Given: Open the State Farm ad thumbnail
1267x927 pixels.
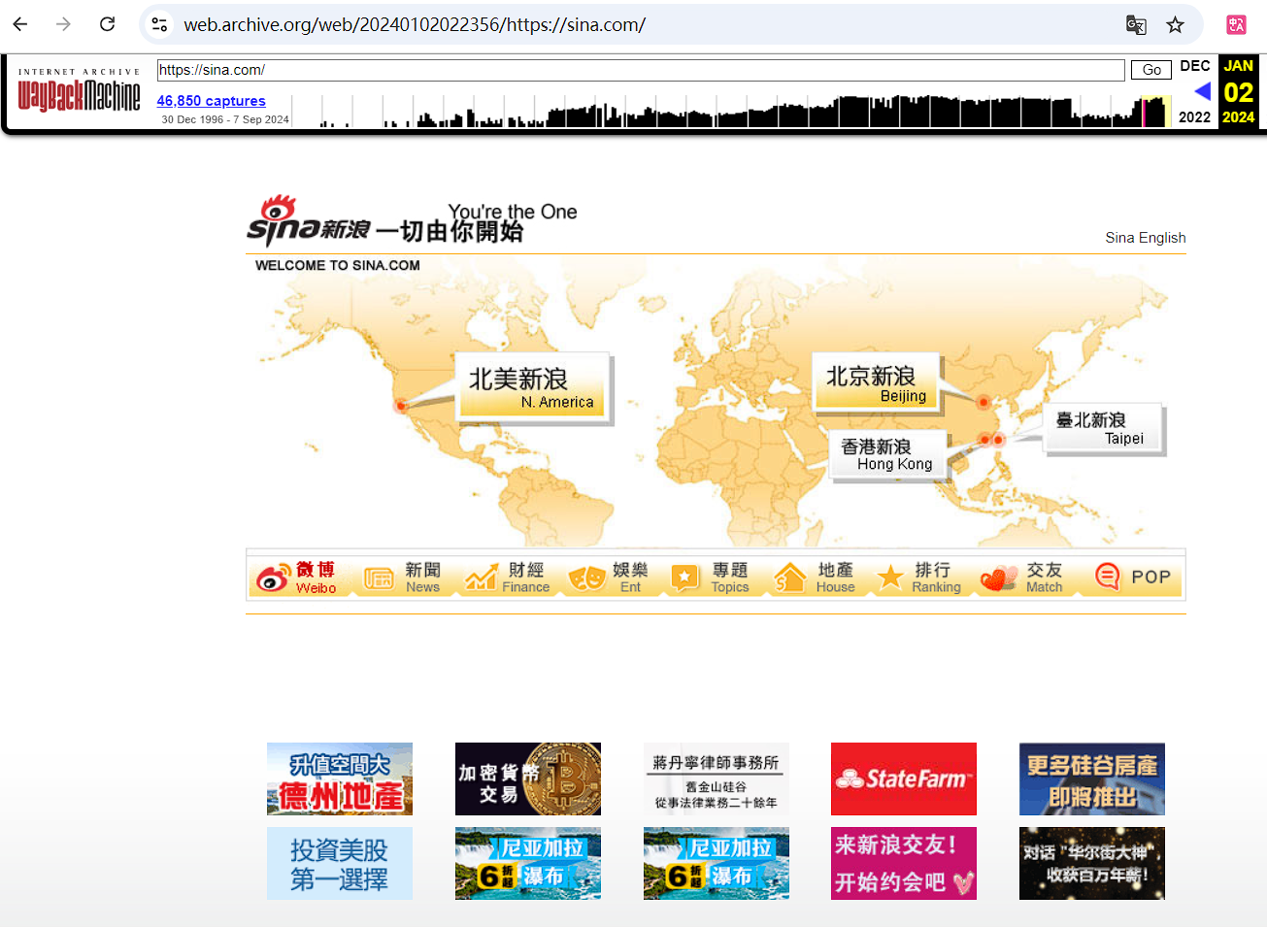Looking at the screenshot, I should 903,778.
